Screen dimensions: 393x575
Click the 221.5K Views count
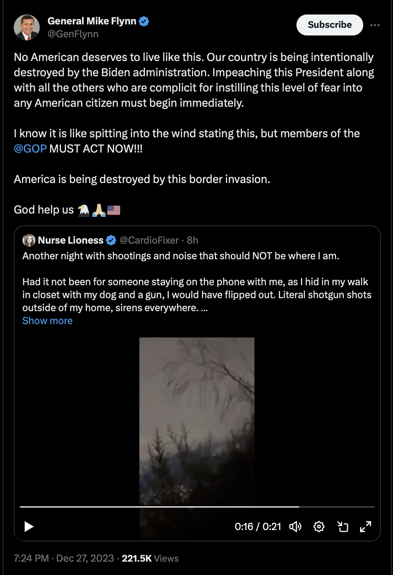(150, 558)
